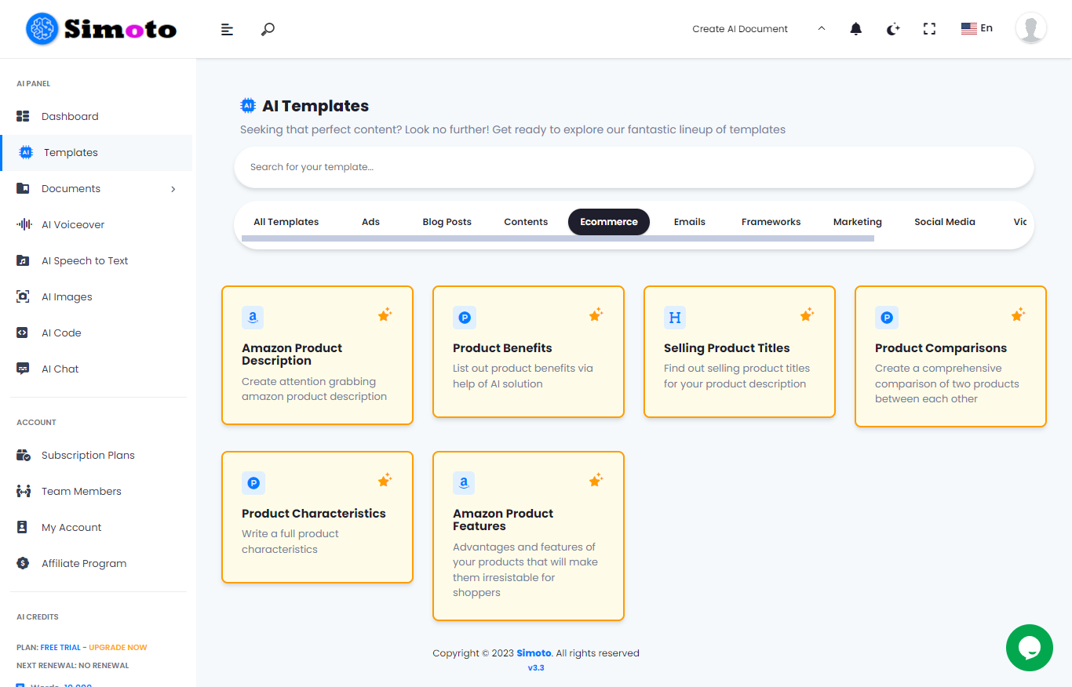
Task: Open the En language selector
Action: click(977, 28)
